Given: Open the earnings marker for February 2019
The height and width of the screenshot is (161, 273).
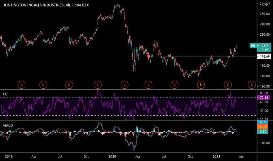Looking at the screenshot, I should point(21,85).
